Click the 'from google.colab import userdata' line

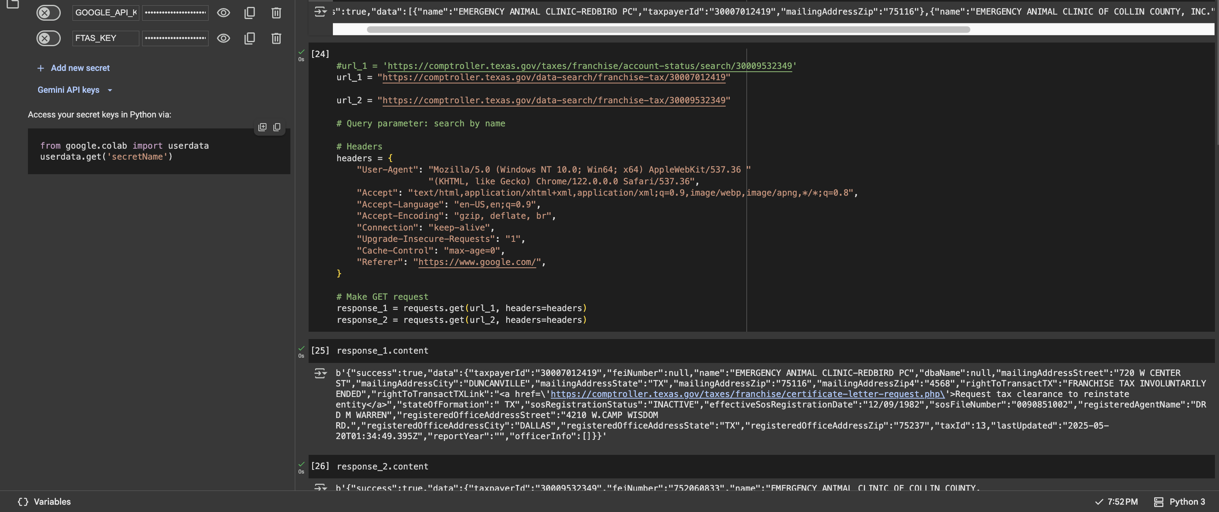point(124,146)
